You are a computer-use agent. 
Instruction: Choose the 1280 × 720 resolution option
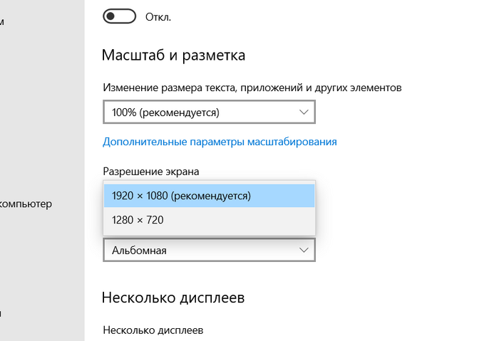click(x=209, y=221)
